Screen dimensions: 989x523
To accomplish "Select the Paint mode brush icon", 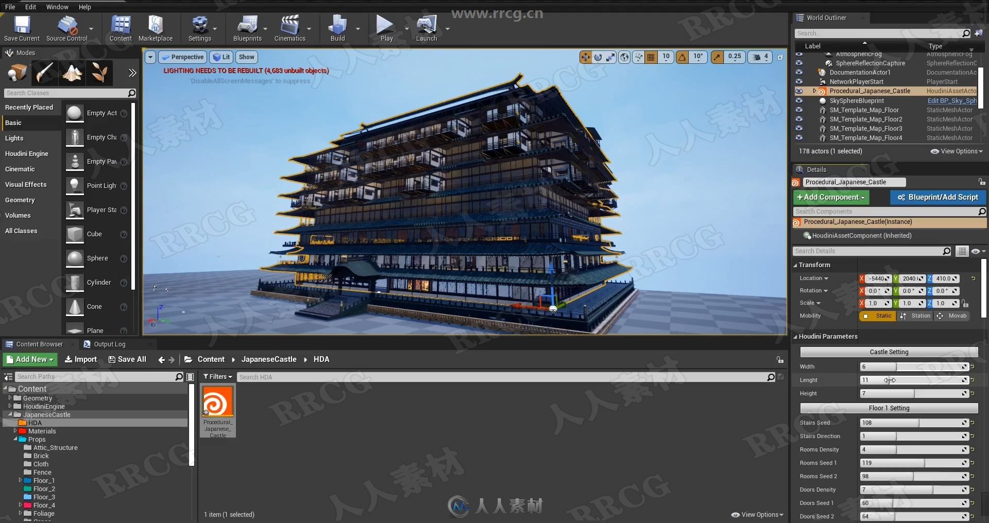I will [x=44, y=73].
